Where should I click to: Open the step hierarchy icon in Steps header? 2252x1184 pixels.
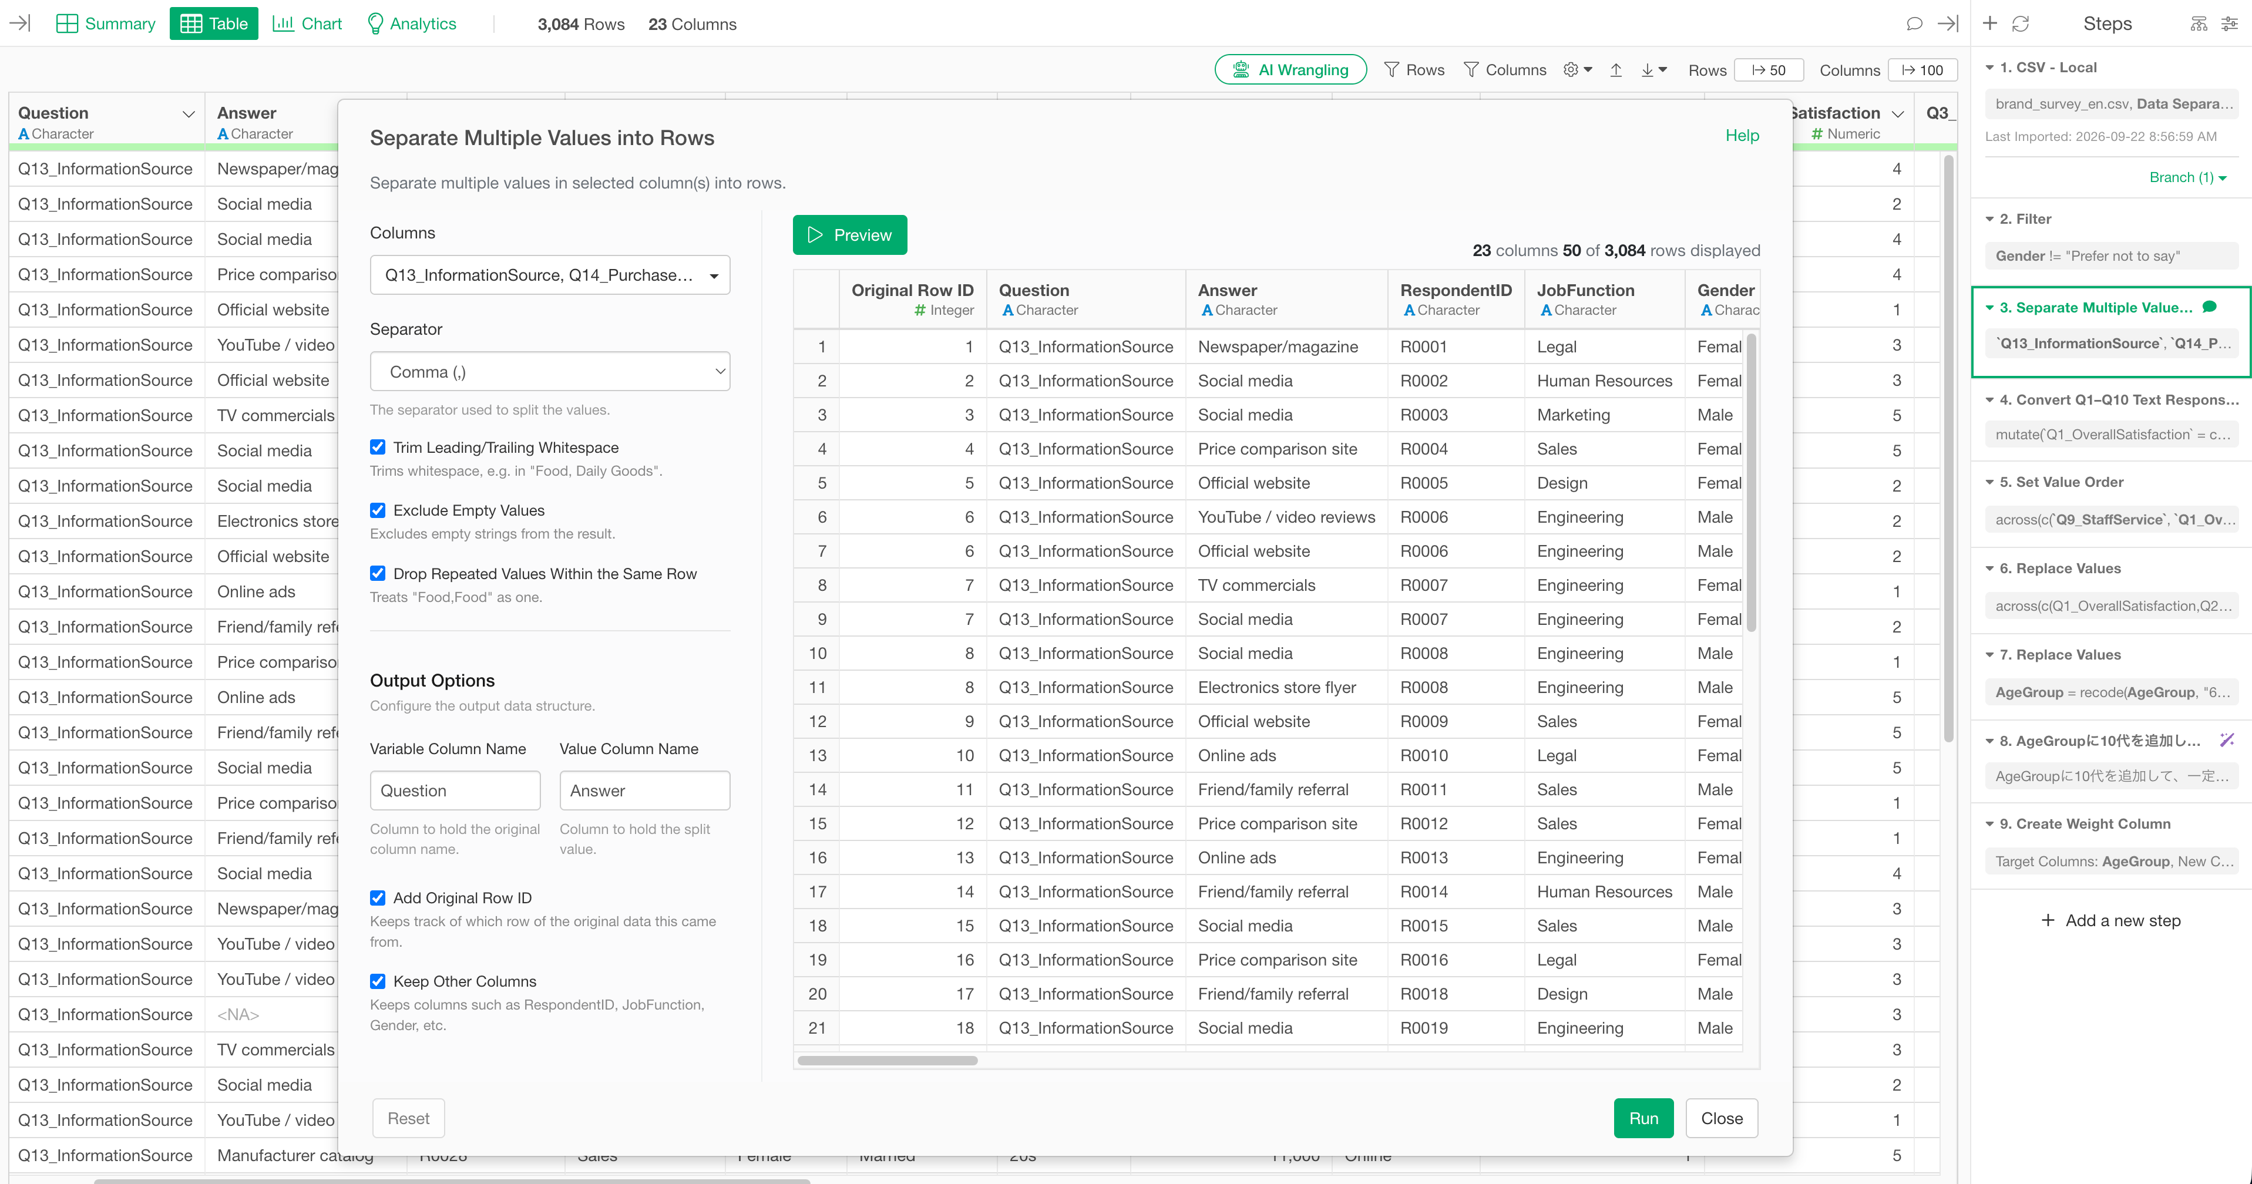coord(2199,23)
